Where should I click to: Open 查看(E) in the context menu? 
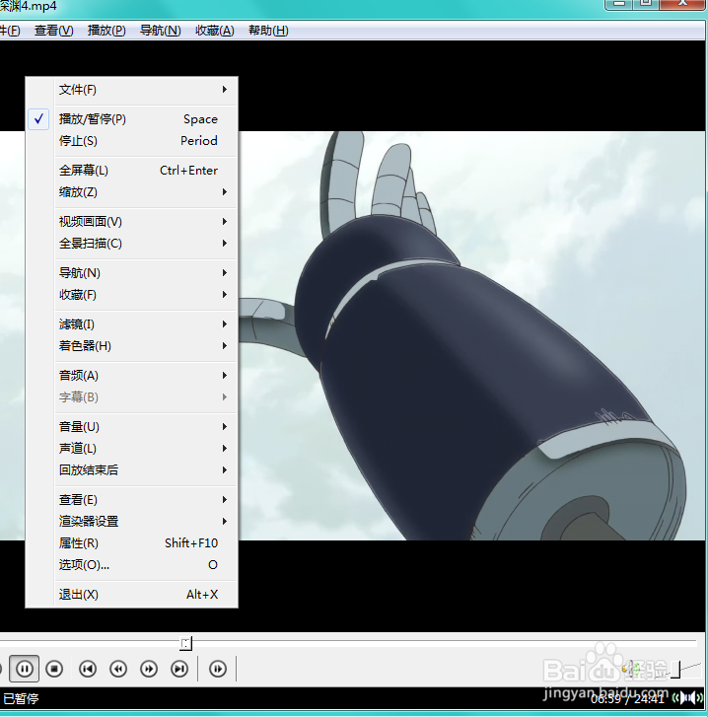131,500
